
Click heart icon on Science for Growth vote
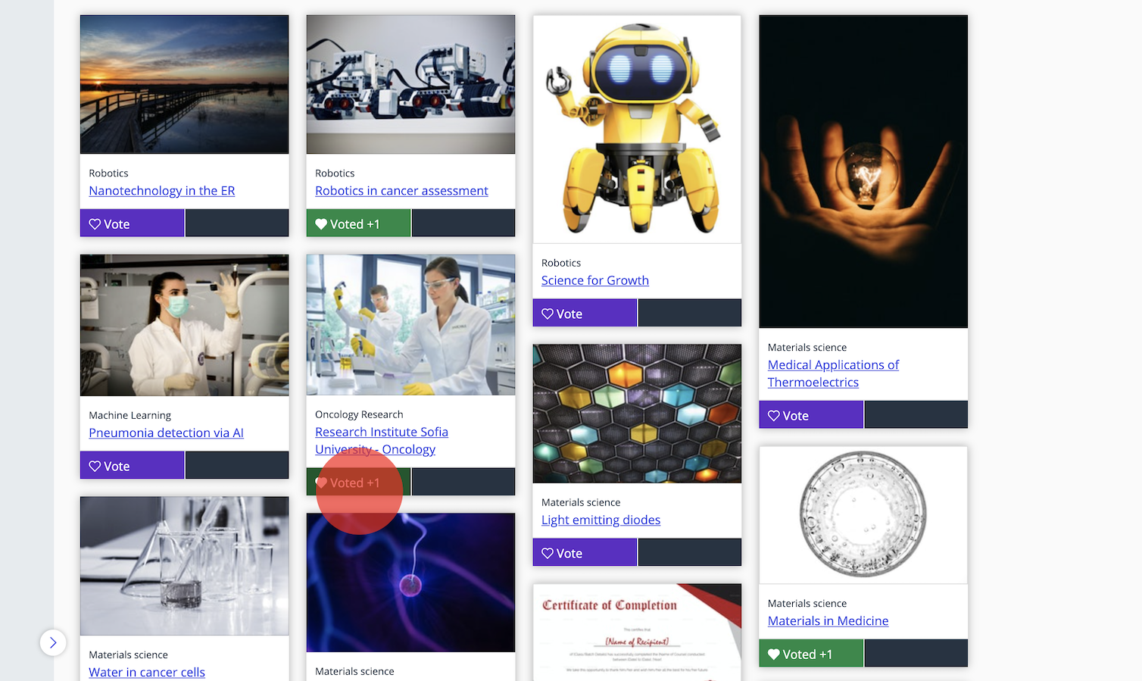point(548,314)
